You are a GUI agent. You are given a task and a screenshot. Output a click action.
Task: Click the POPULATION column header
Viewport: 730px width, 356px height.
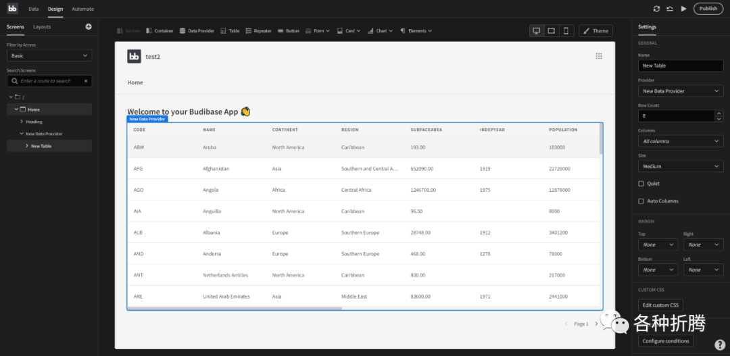(563, 130)
